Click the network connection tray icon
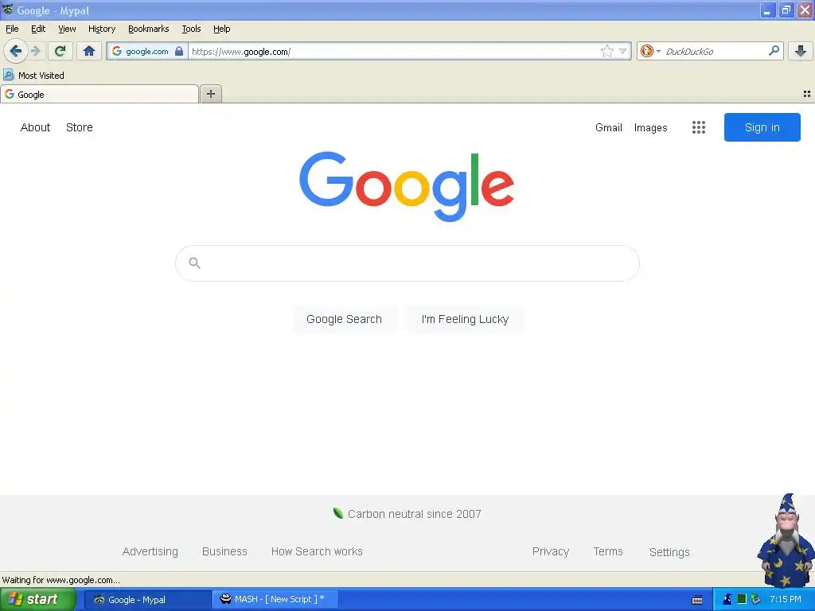This screenshot has height=611, width=815. 755,600
